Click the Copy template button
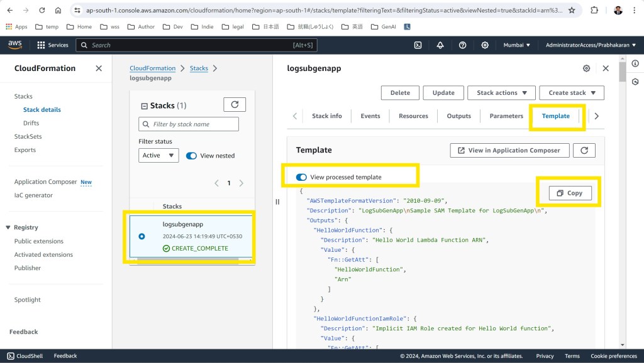The height and width of the screenshot is (363, 644). click(570, 193)
